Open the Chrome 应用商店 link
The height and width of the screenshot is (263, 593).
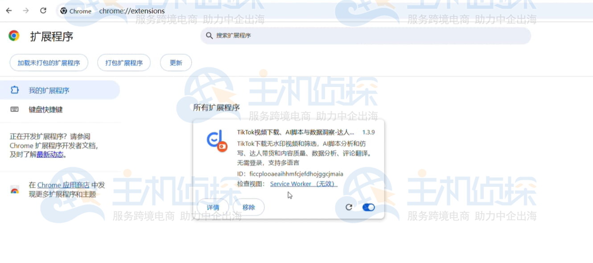click(x=63, y=185)
